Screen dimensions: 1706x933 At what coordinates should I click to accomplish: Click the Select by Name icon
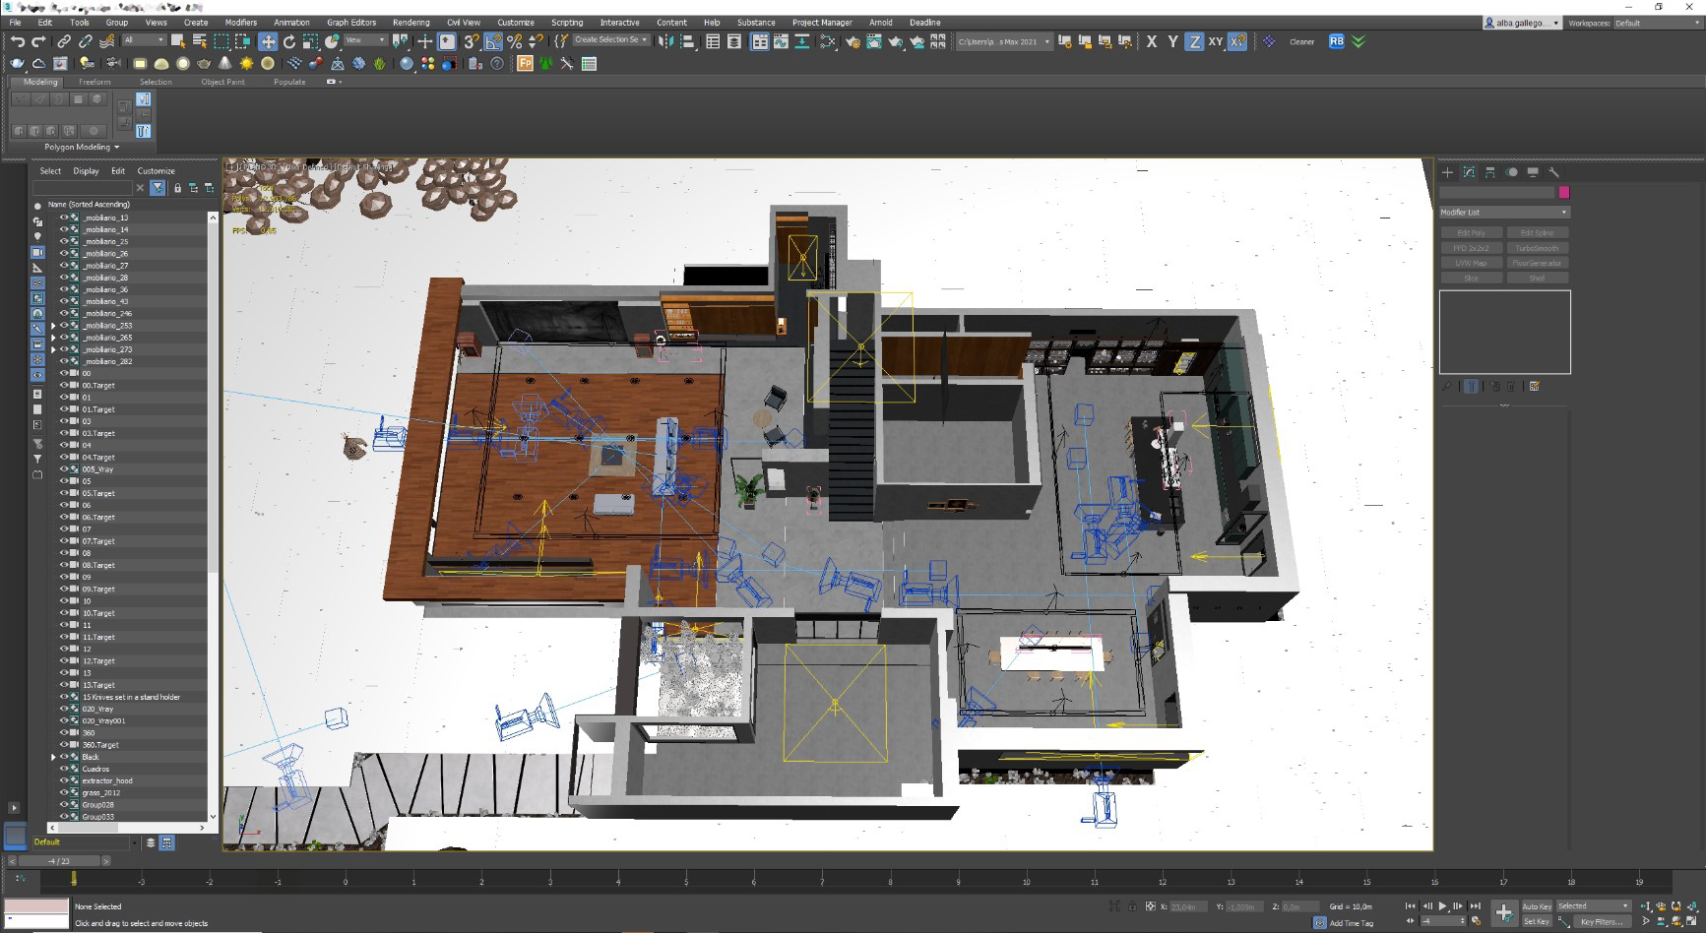(200, 41)
